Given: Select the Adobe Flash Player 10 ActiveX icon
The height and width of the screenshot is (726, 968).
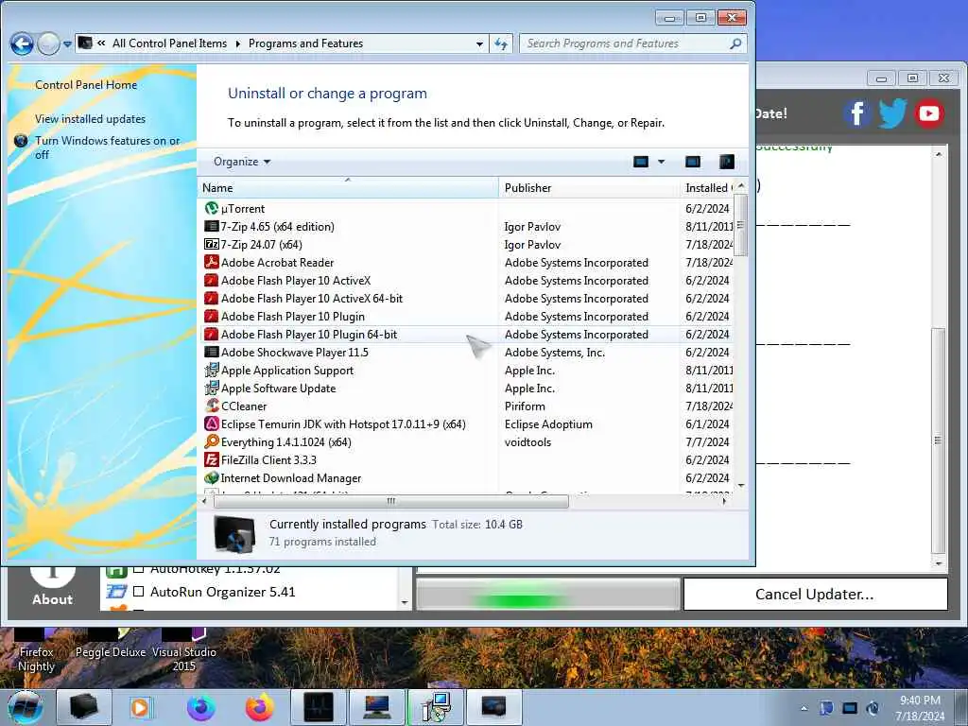Looking at the screenshot, I should [211, 280].
